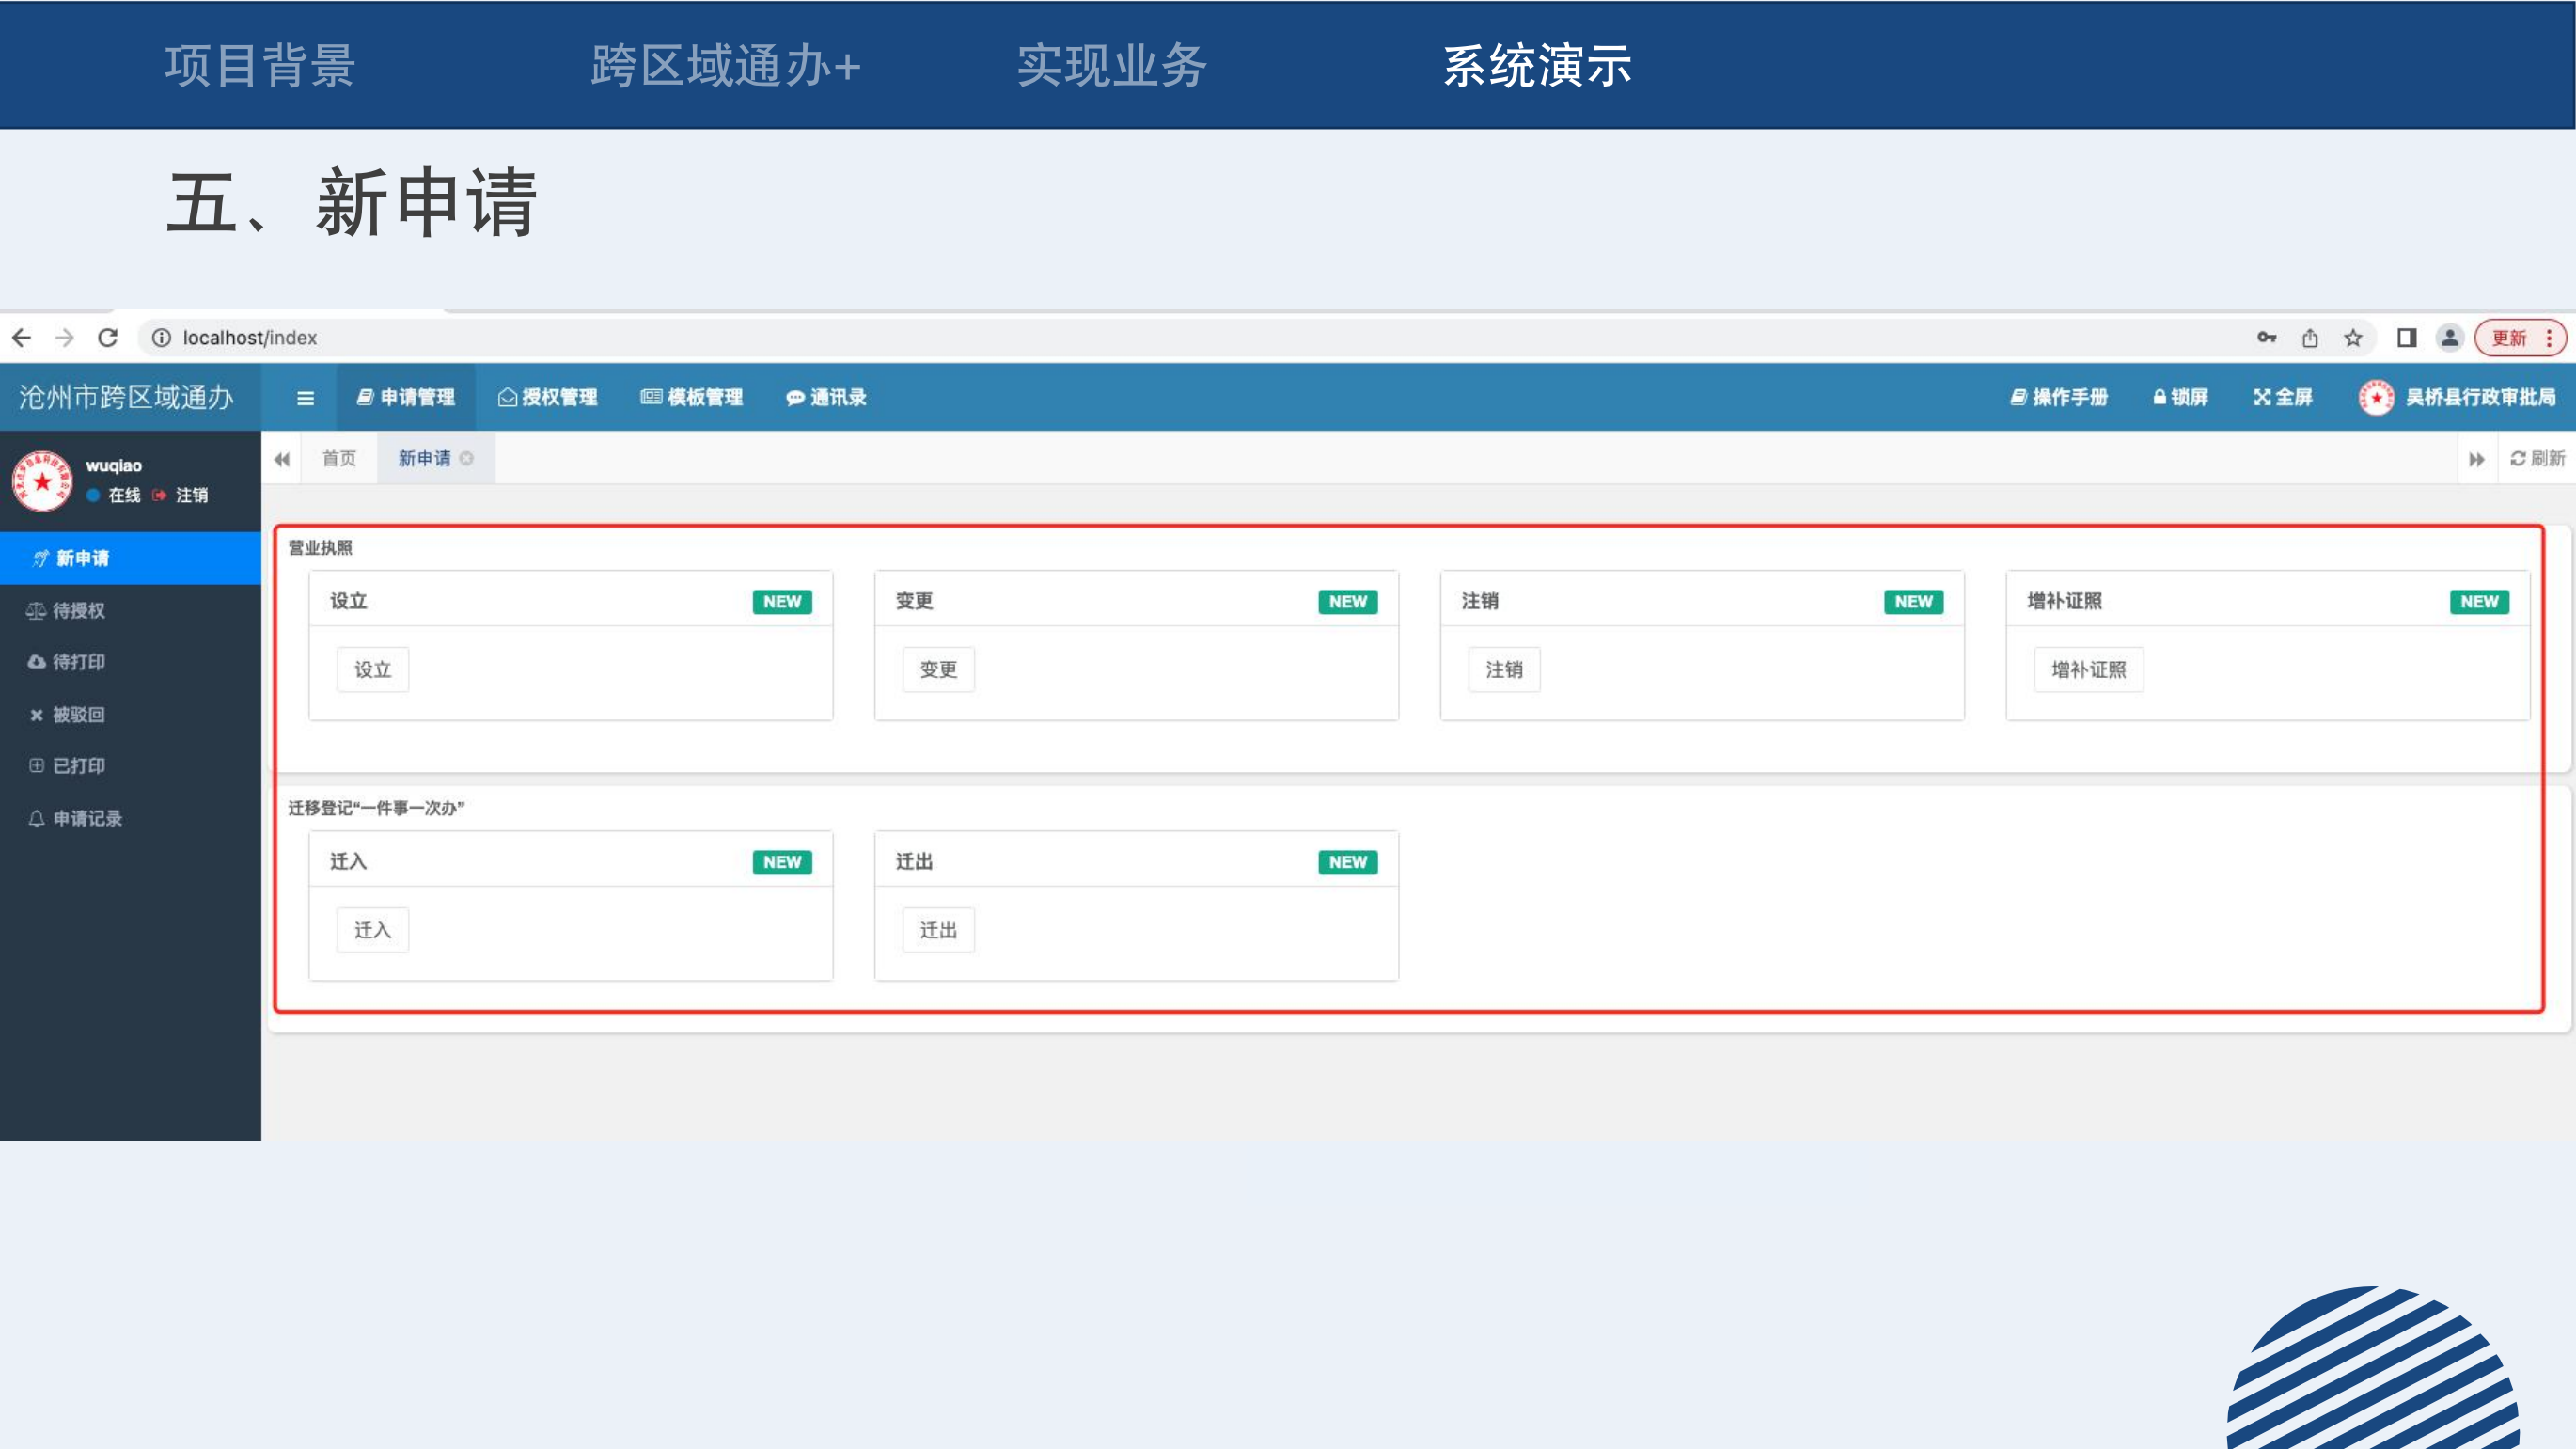The height and width of the screenshot is (1449, 2576).
Task: Reload page with browser refresh icon
Action: pos(108,338)
